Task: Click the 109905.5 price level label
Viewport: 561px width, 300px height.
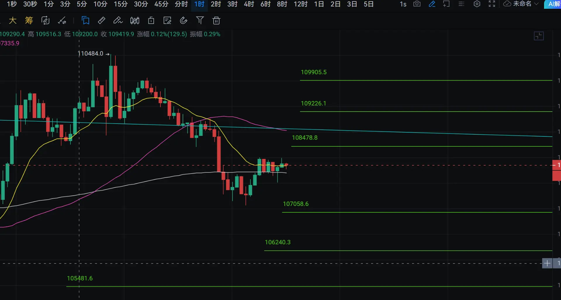Action: click(x=314, y=72)
